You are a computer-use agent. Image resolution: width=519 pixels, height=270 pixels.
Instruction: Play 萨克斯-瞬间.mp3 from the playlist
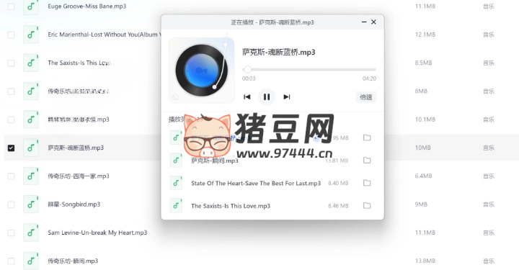[215, 161]
